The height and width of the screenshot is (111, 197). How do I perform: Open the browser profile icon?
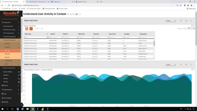click(191, 6)
